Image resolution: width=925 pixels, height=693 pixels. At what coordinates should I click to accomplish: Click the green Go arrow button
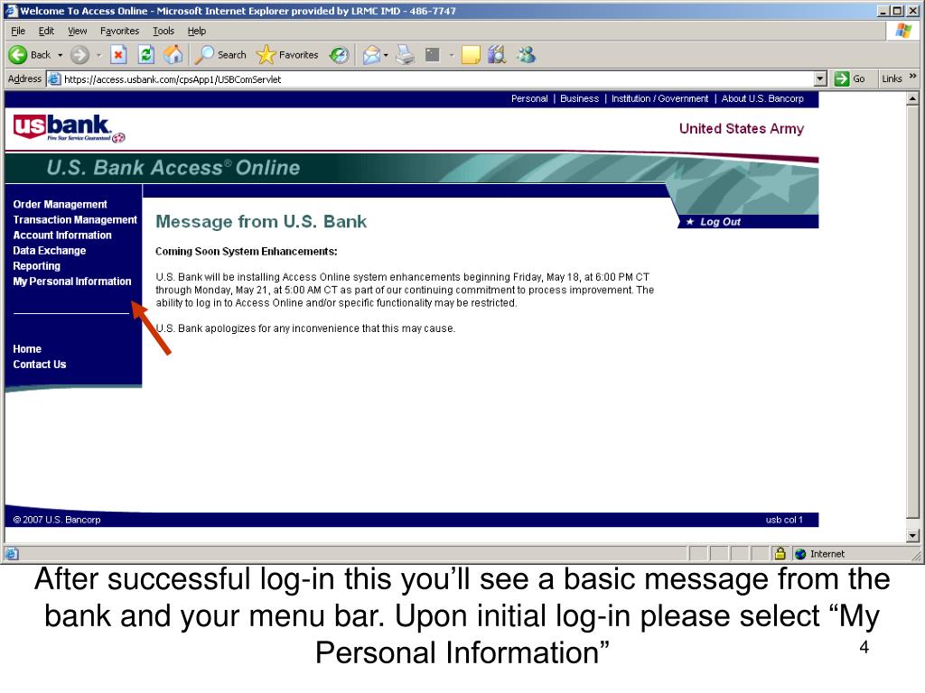tap(842, 79)
